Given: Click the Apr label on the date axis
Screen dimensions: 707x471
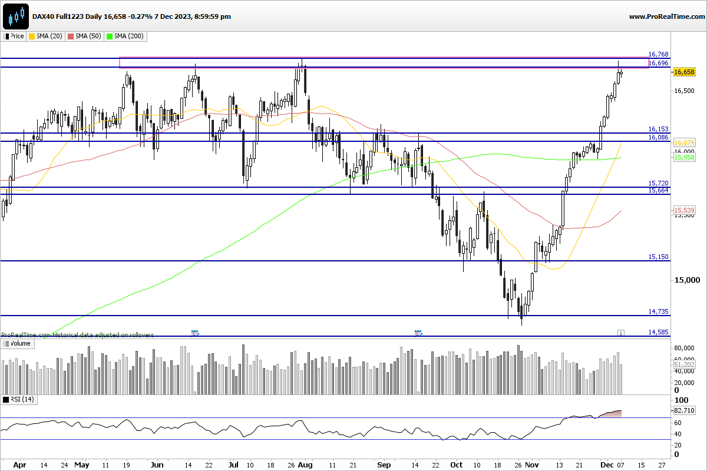Looking at the screenshot, I should [19, 465].
